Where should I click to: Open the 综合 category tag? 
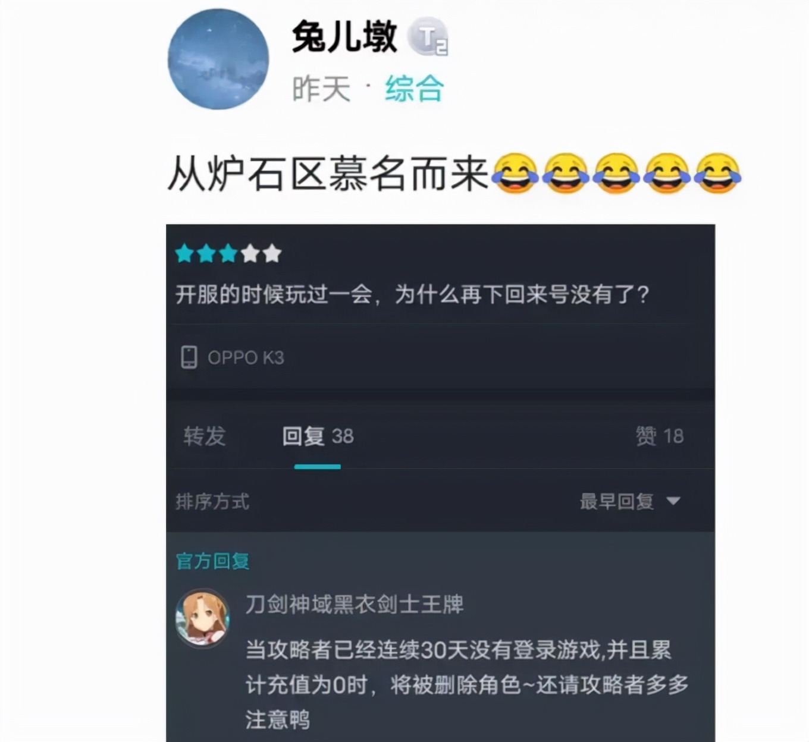[x=415, y=89]
